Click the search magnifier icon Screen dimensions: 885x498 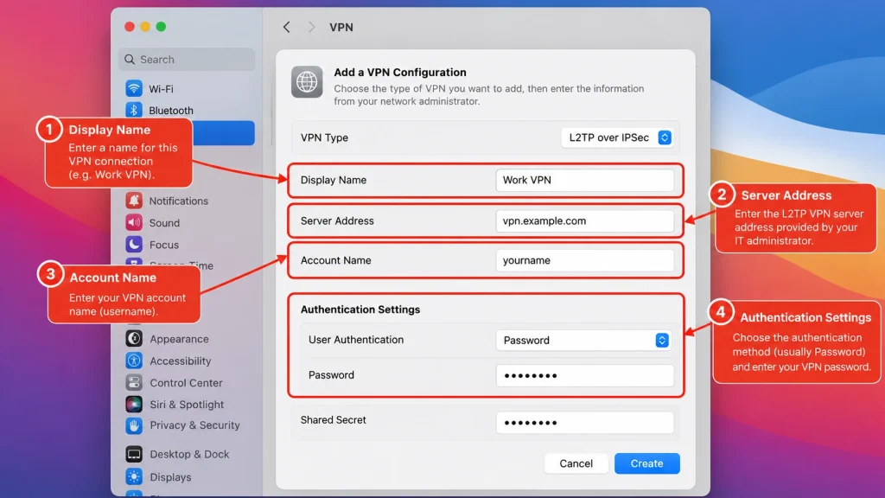[130, 60]
